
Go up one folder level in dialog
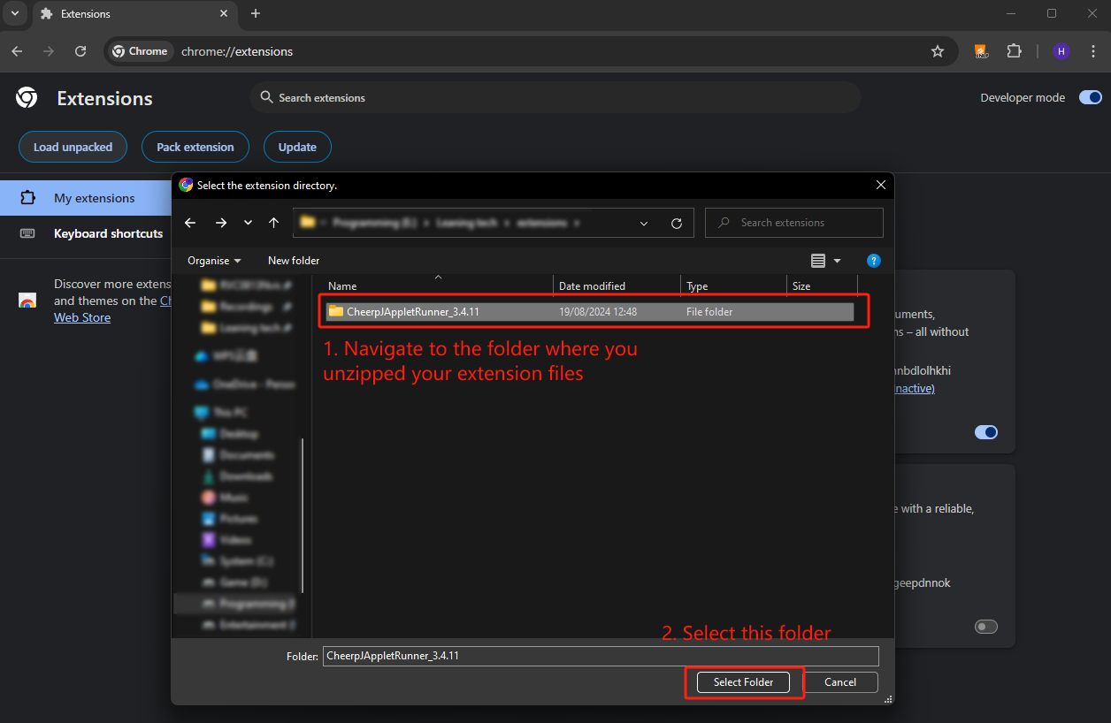[x=274, y=223]
